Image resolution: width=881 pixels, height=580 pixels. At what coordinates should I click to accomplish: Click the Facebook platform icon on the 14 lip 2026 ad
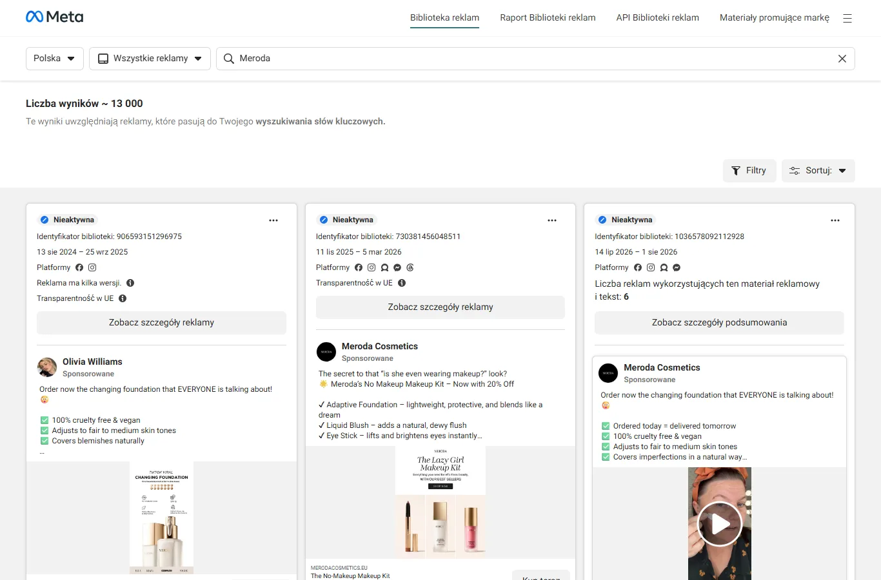pos(638,267)
